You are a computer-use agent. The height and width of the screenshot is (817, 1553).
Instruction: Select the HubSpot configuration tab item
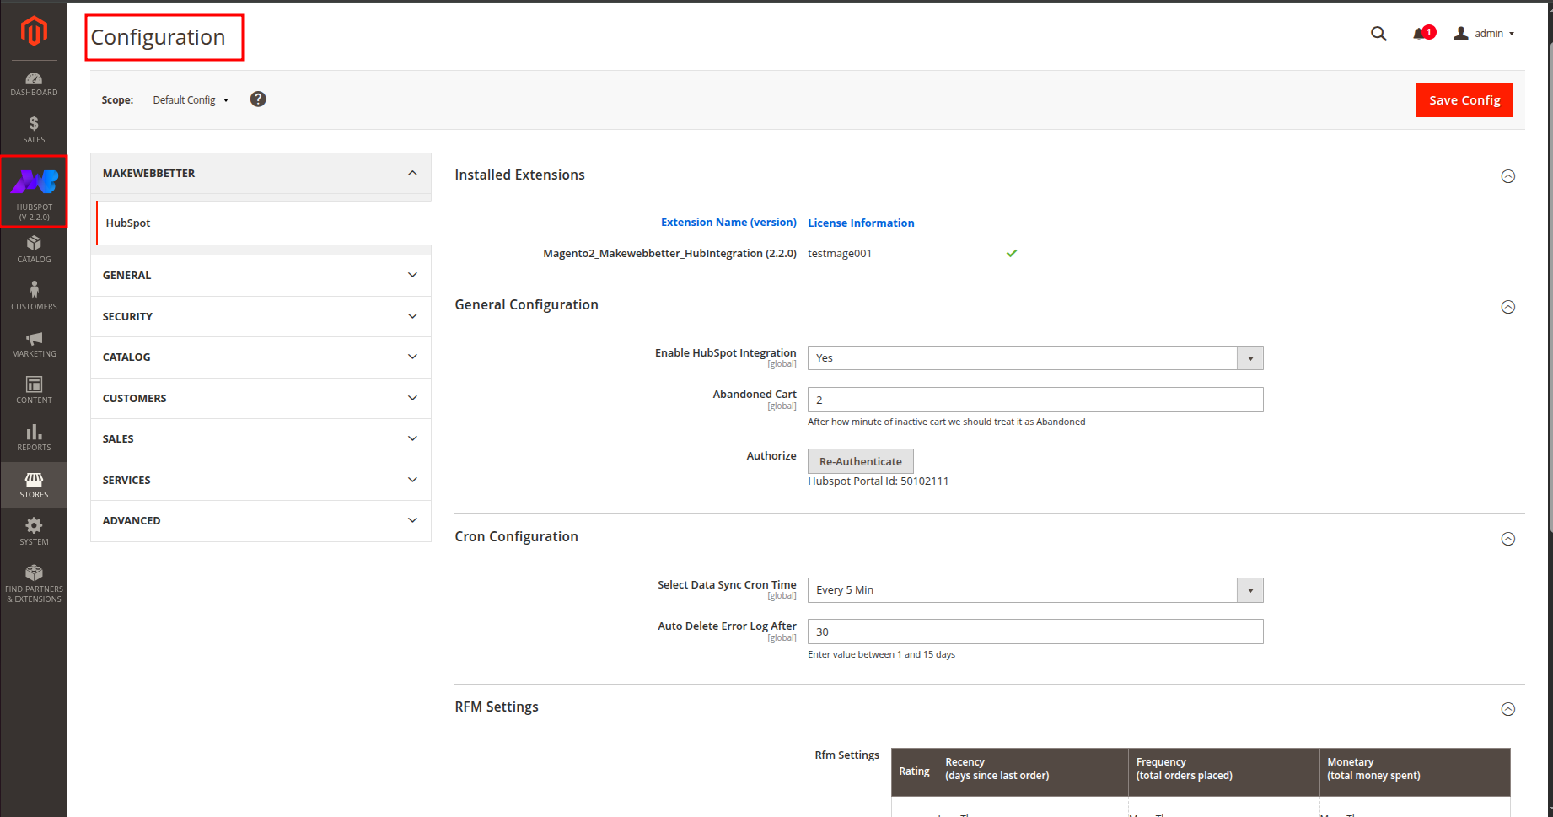point(128,223)
